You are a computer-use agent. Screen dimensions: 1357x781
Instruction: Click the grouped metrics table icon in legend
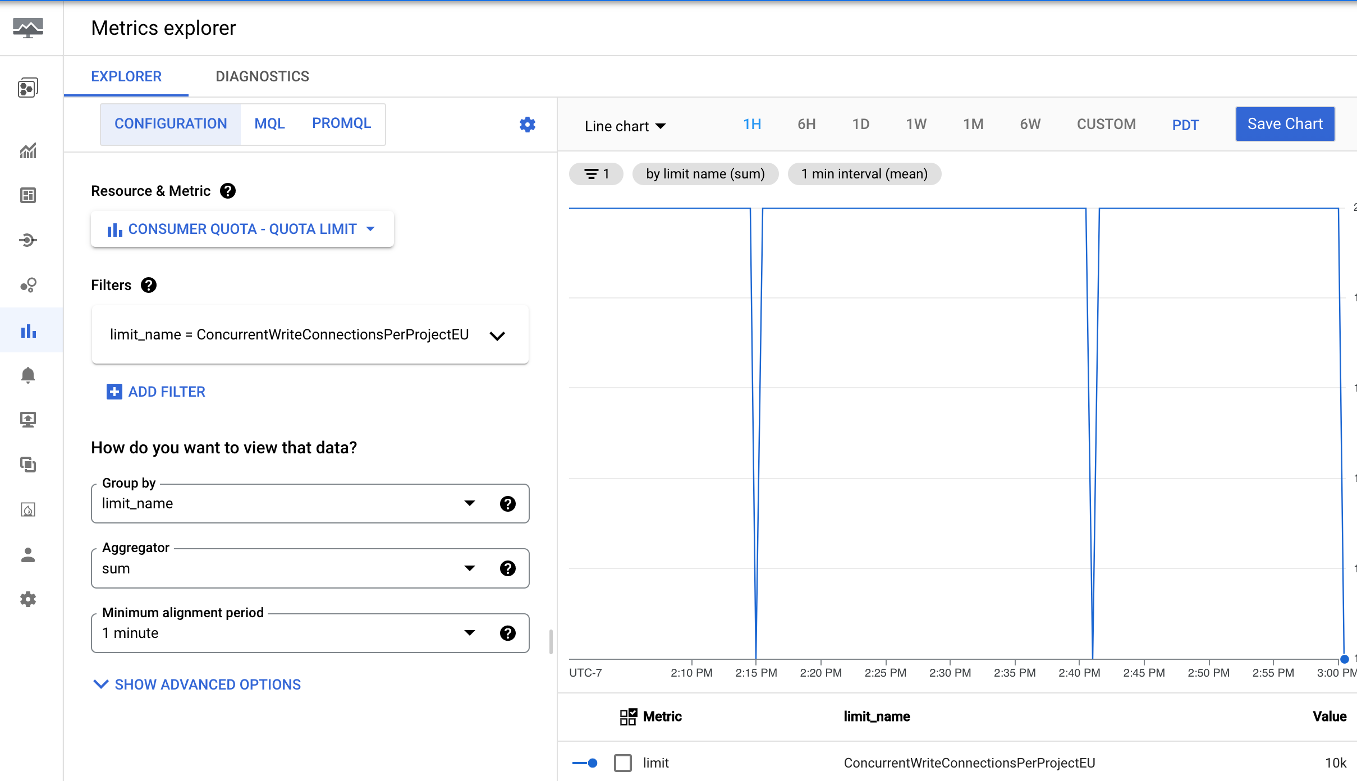(x=627, y=716)
